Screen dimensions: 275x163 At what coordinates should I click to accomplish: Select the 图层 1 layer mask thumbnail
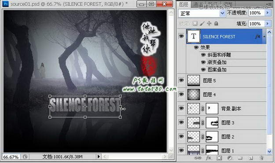click(212, 150)
